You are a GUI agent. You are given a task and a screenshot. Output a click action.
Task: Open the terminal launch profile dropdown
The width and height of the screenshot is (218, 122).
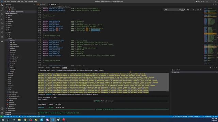point(212,67)
